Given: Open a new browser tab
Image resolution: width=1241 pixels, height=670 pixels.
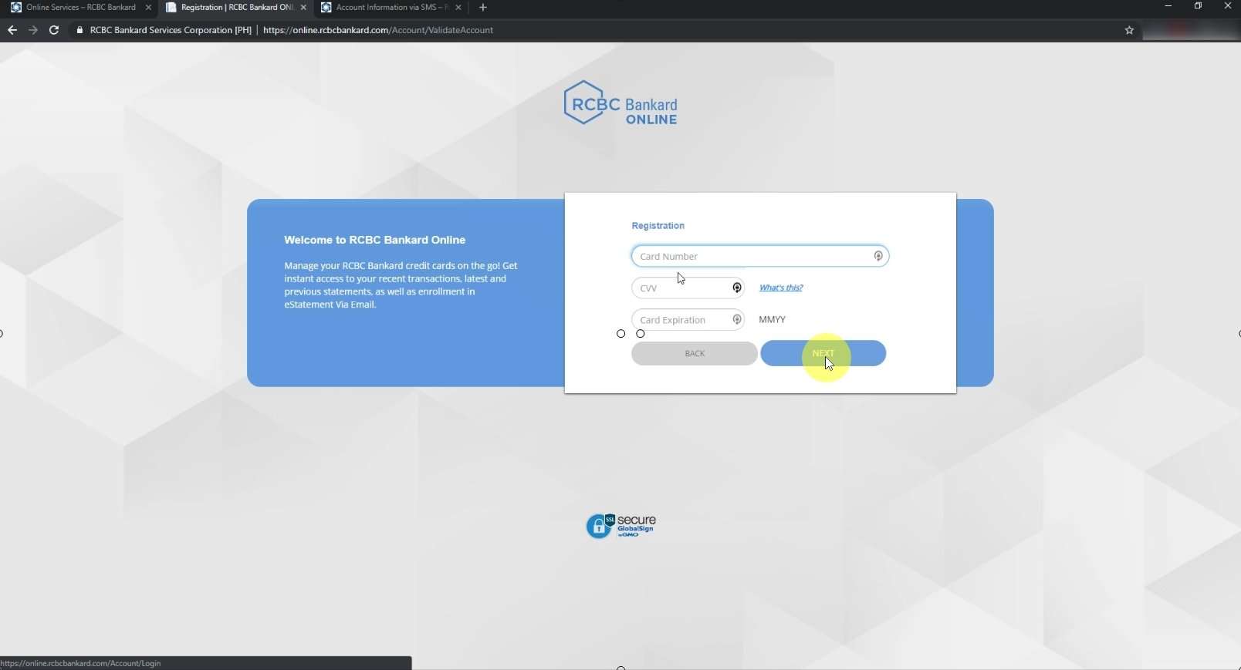Looking at the screenshot, I should (483, 7).
